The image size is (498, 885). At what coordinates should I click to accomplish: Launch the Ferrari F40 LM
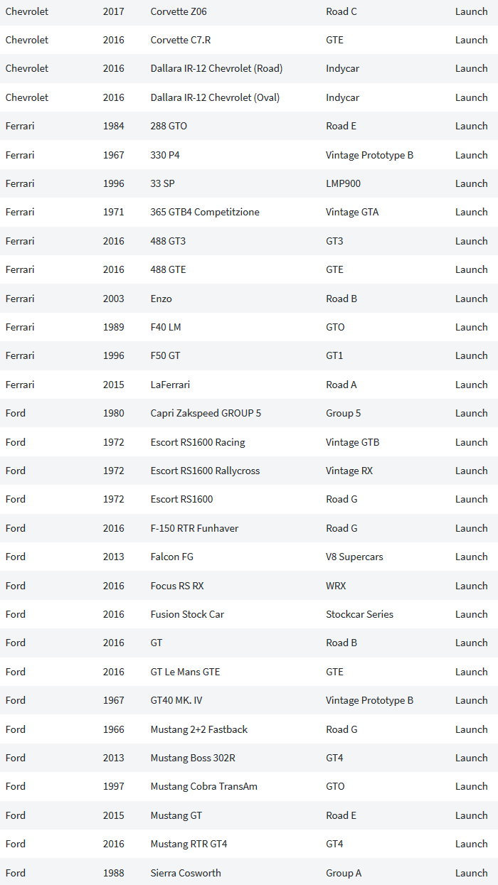[471, 327]
